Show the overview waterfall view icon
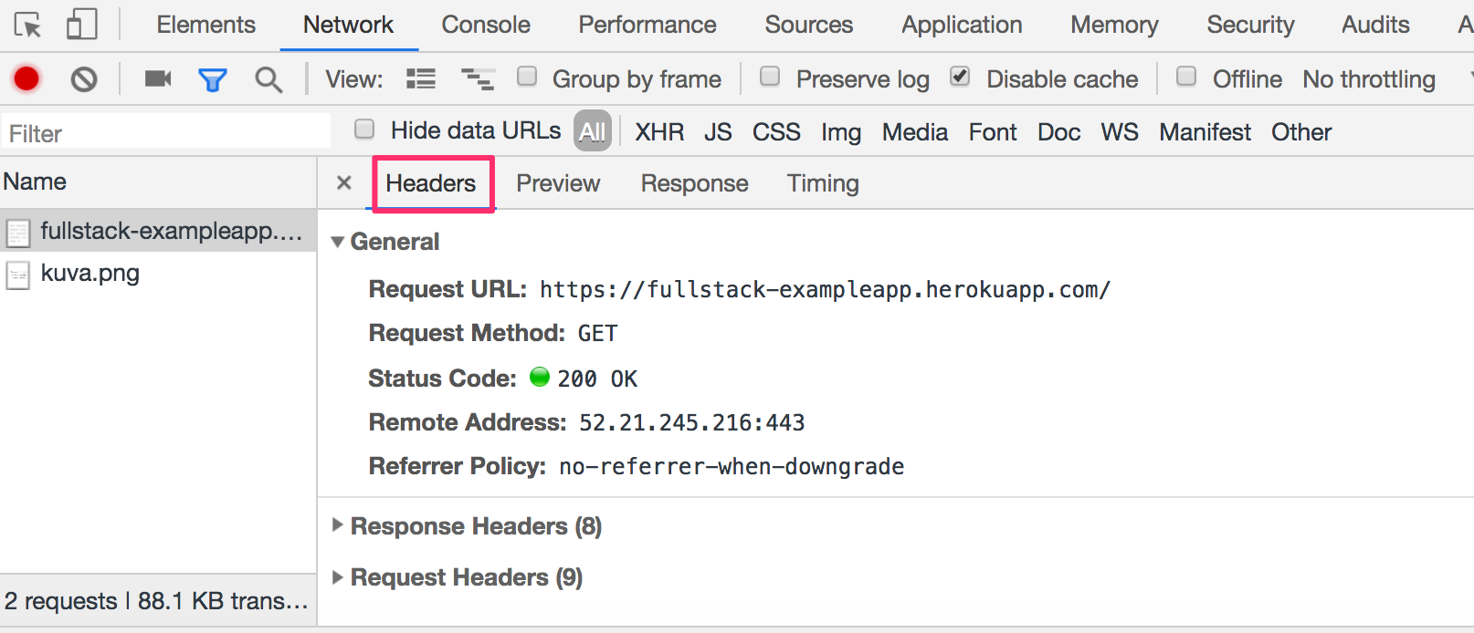This screenshot has width=1474, height=633. [477, 79]
